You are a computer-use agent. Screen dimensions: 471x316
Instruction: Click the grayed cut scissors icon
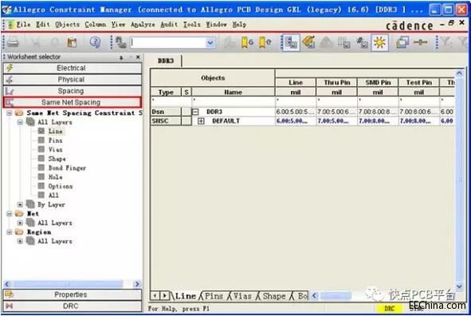(36, 42)
